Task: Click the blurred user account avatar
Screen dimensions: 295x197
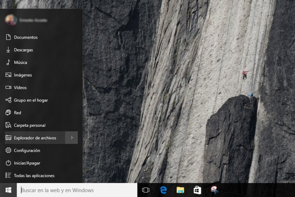Action: click(x=11, y=20)
